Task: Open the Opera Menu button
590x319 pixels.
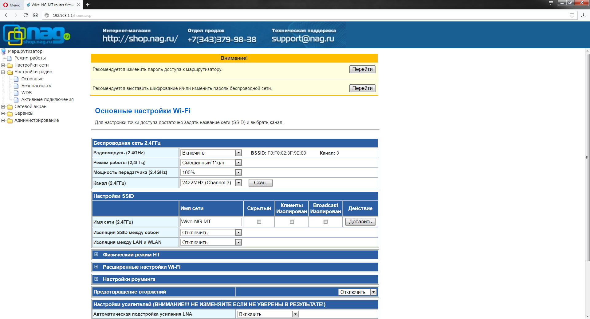Action: point(12,5)
